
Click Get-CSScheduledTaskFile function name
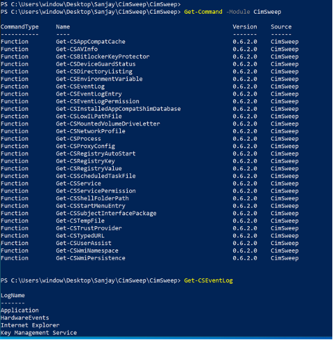coord(96,176)
